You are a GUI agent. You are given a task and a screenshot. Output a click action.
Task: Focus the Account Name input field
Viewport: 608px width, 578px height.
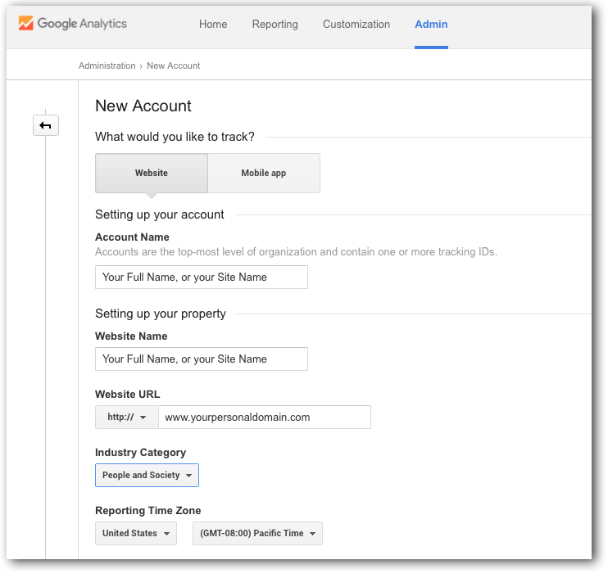(202, 277)
